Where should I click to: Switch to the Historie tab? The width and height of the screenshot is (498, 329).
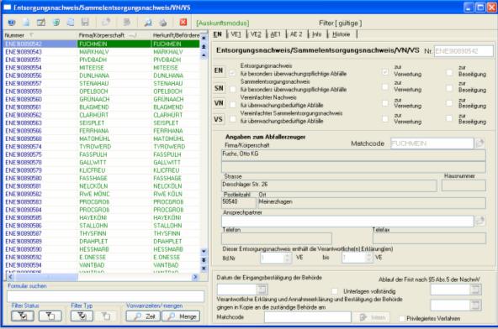[x=341, y=34]
